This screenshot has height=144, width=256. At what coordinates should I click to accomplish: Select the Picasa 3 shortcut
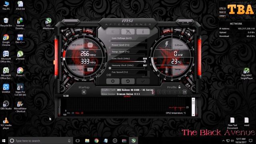(x=20, y=72)
